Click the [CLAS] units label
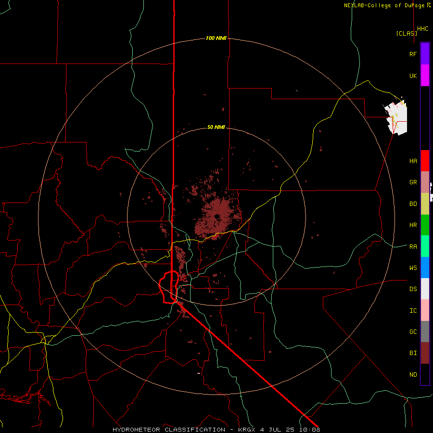 point(407,33)
